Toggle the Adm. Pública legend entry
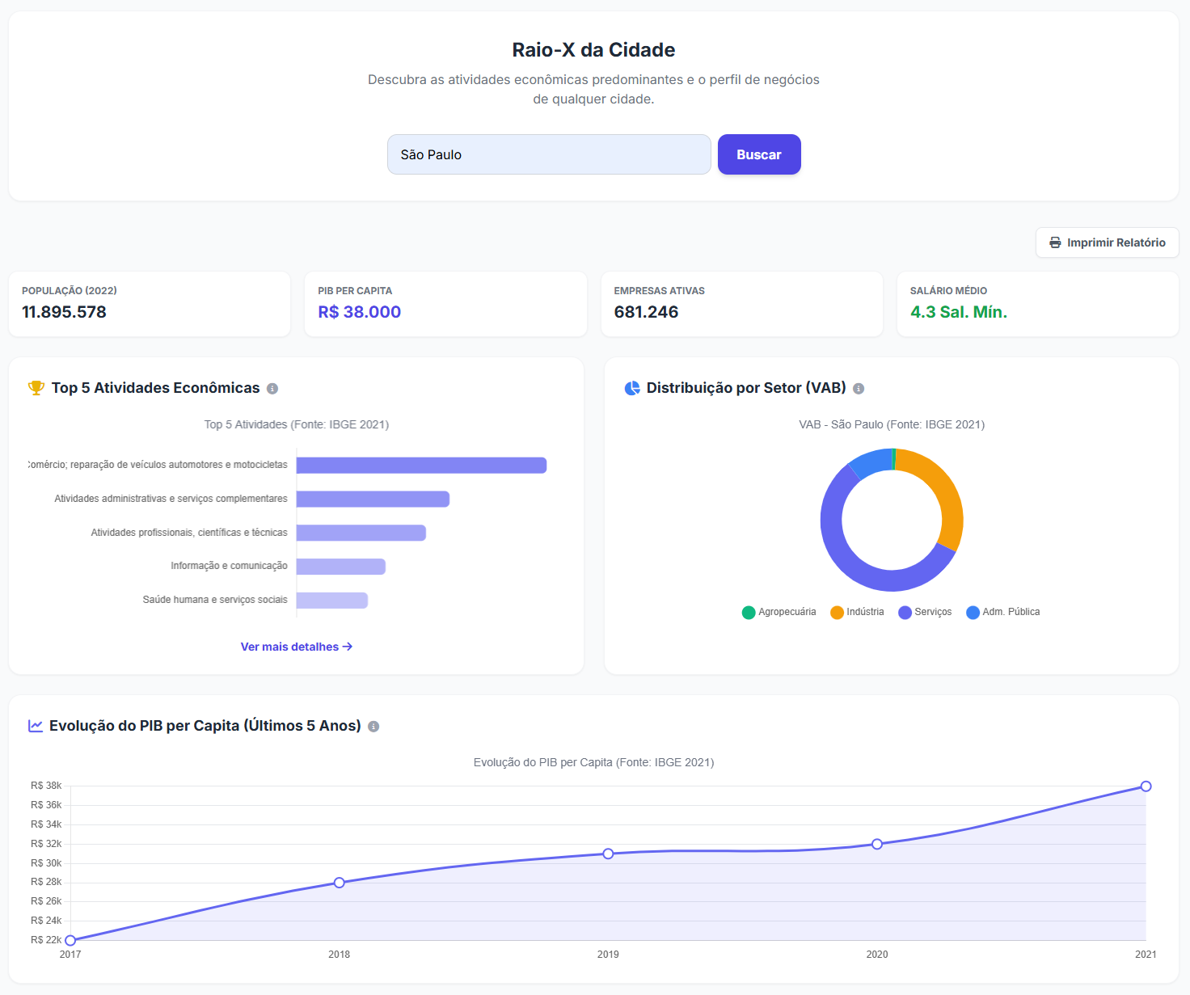The width and height of the screenshot is (1190, 995). [1003, 612]
